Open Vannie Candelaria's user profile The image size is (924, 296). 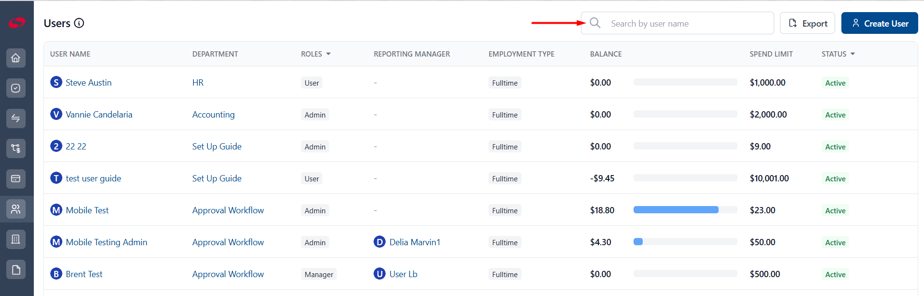click(x=99, y=115)
